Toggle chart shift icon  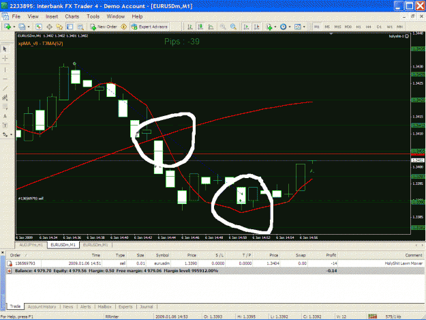coord(256,27)
